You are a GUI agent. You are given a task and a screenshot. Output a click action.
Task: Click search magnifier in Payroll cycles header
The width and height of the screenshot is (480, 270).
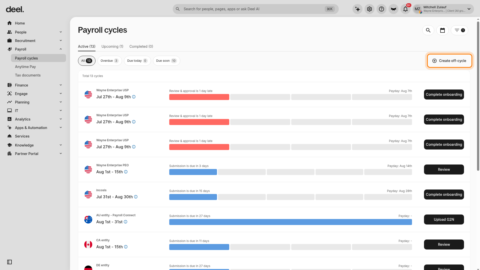click(428, 30)
